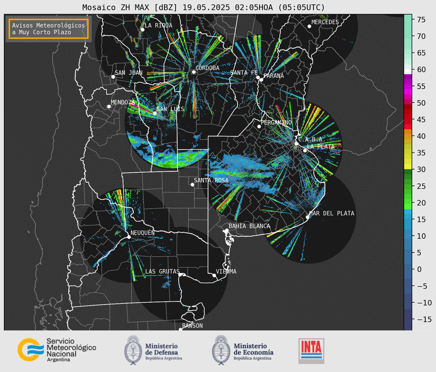The image size is (436, 372).
Task: Select the LAS GRUTAS marker dot
Action: coord(180,274)
